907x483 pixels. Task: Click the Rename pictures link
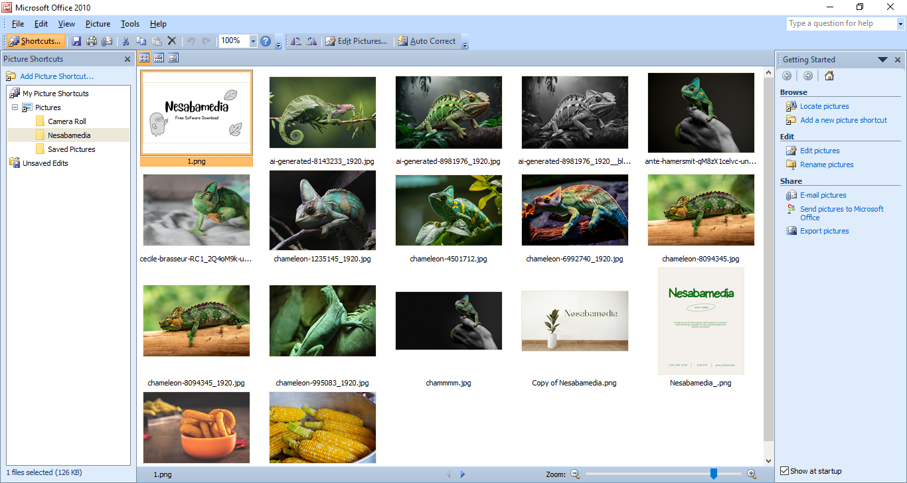click(x=827, y=165)
